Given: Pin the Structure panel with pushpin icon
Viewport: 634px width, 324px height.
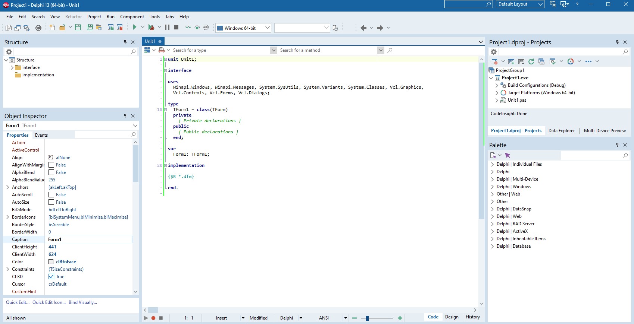Looking at the screenshot, I should [x=125, y=42].
